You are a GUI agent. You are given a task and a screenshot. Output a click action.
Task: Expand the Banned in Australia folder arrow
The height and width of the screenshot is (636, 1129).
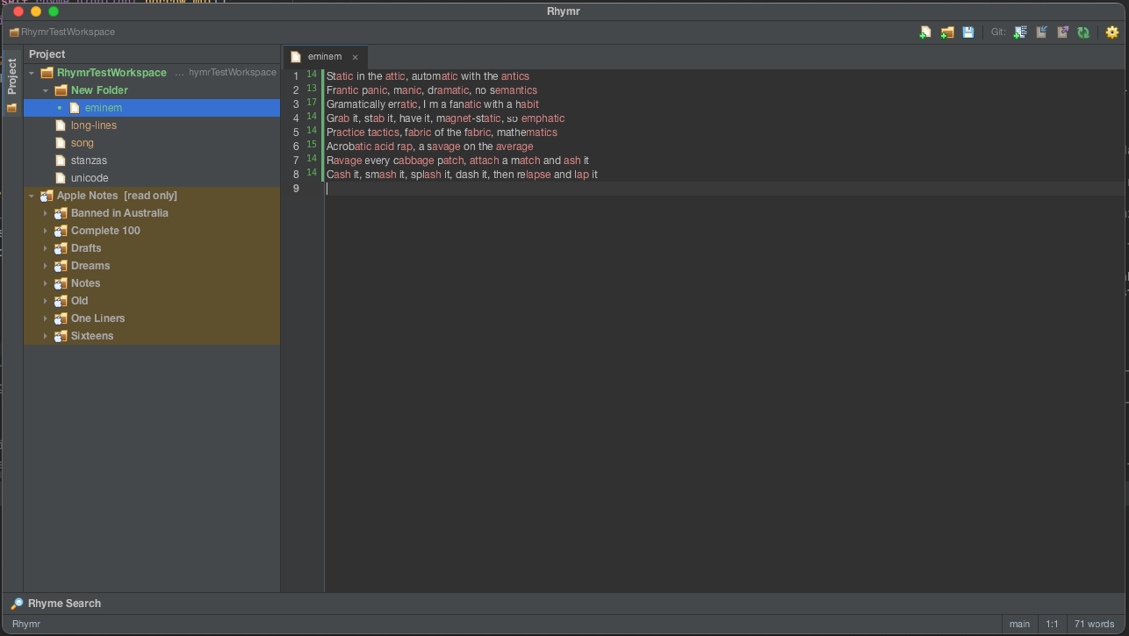pyautogui.click(x=46, y=213)
